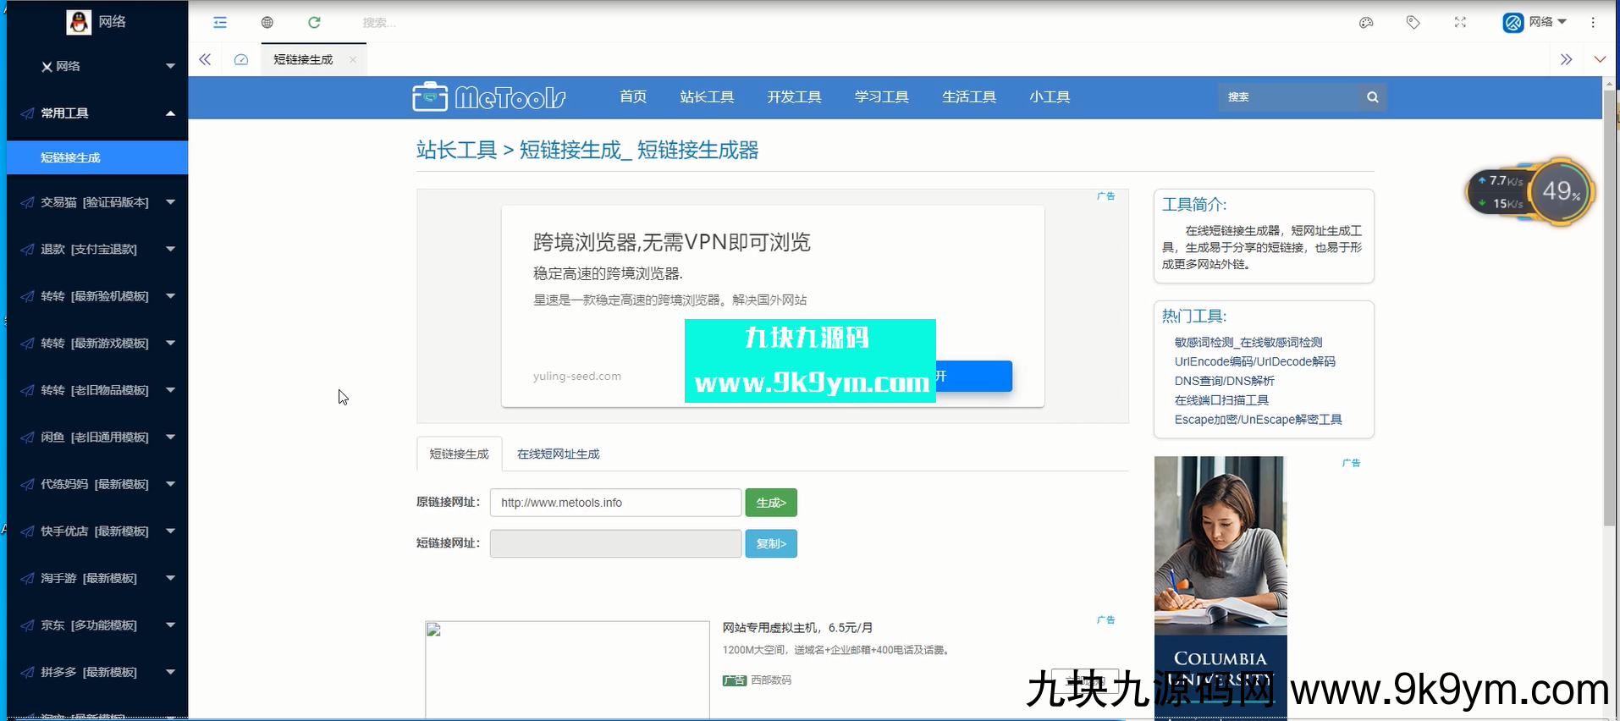The height and width of the screenshot is (721, 1620).
Task: Open 站长工具 in the MeTools navigation
Action: coord(707,97)
